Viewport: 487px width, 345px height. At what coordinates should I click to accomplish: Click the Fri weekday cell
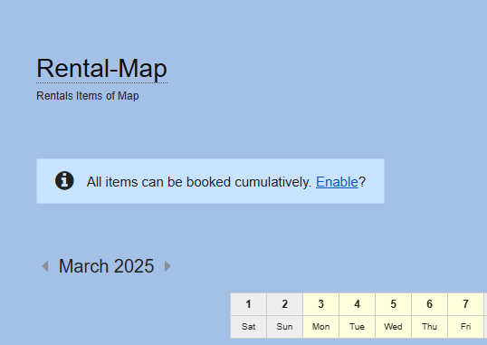tap(465, 327)
